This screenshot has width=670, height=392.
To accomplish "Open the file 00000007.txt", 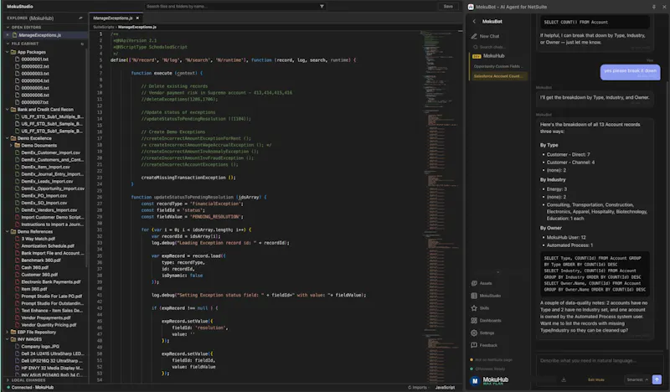I will pyautogui.click(x=34, y=102).
